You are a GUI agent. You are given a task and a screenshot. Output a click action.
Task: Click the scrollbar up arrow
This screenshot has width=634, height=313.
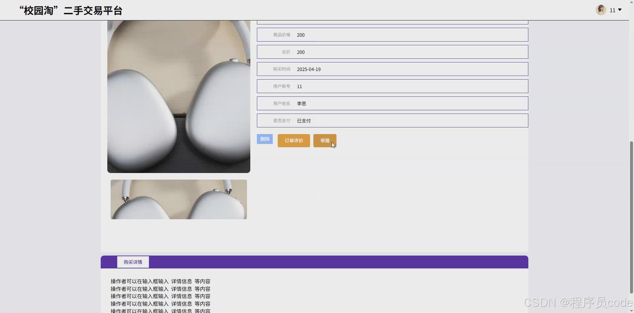(631, 2)
